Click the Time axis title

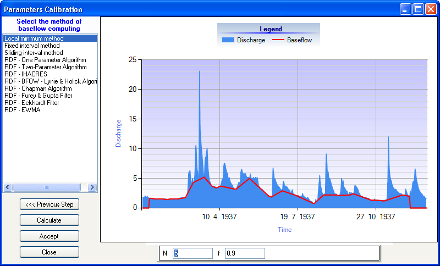tap(284, 230)
